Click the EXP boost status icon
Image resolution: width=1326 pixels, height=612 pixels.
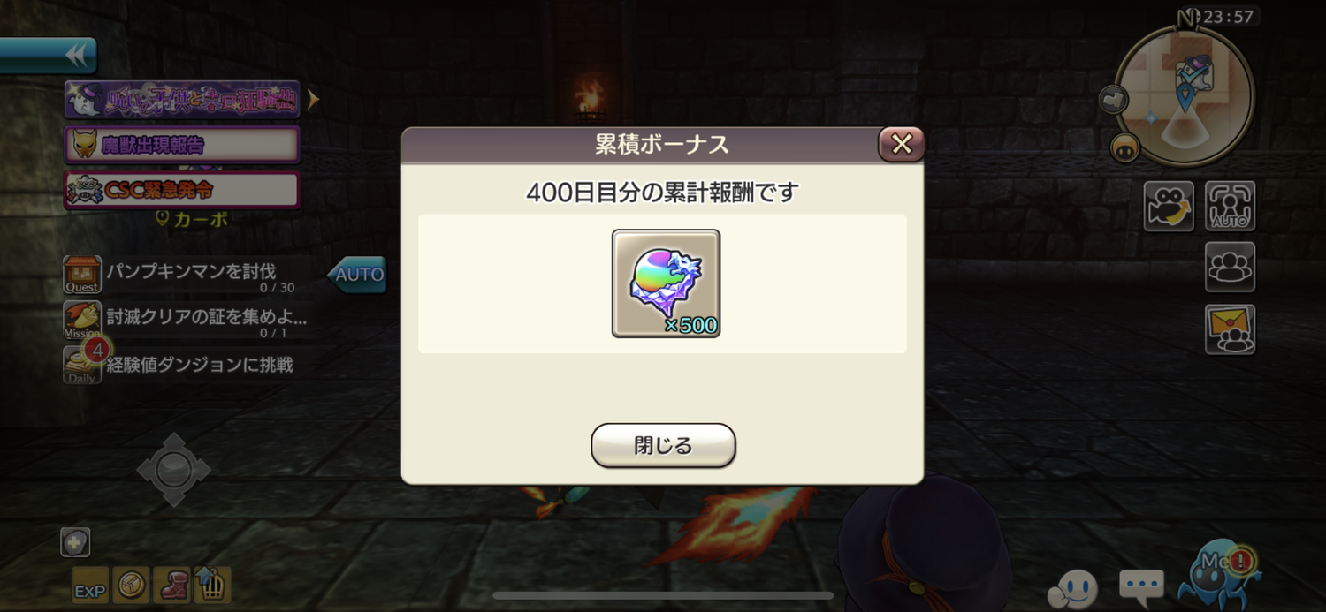point(90,585)
